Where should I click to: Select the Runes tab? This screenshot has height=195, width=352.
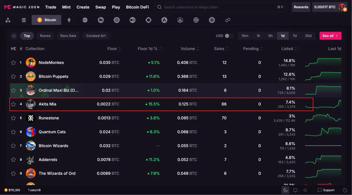[45, 36]
